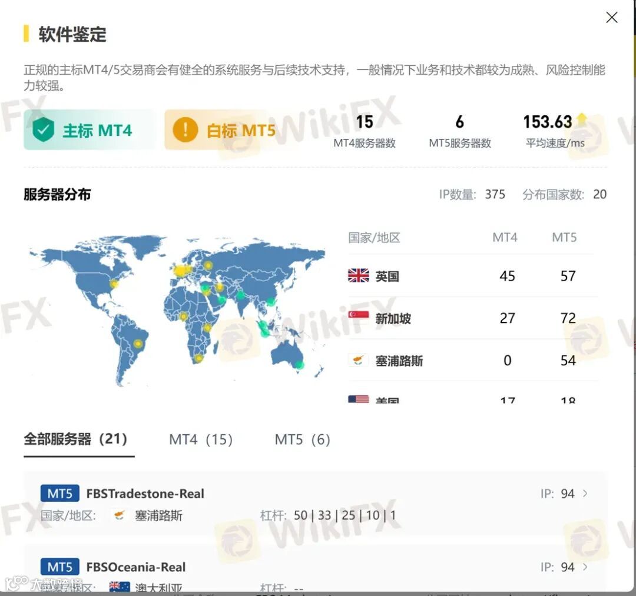Screen dimensions: 636x596
Task: Click the value 72 for 新加坡 MT5
Action: coord(568,318)
